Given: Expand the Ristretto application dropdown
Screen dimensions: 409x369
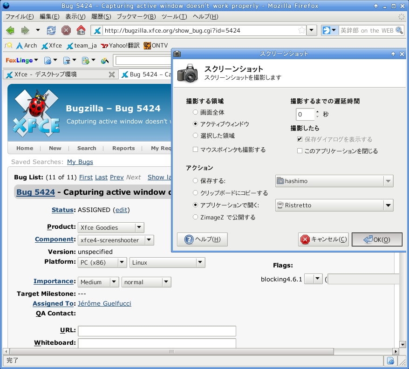Looking at the screenshot, I should tap(388, 205).
